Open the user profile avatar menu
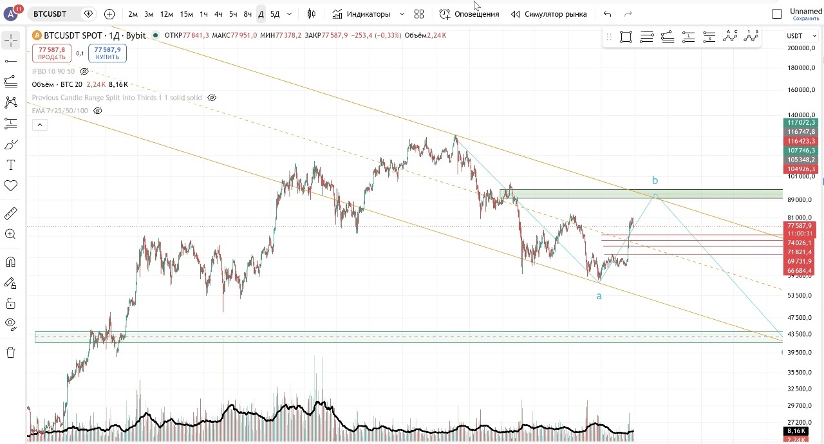 point(11,14)
